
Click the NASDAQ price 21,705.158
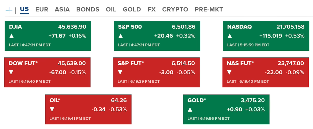[290, 27]
